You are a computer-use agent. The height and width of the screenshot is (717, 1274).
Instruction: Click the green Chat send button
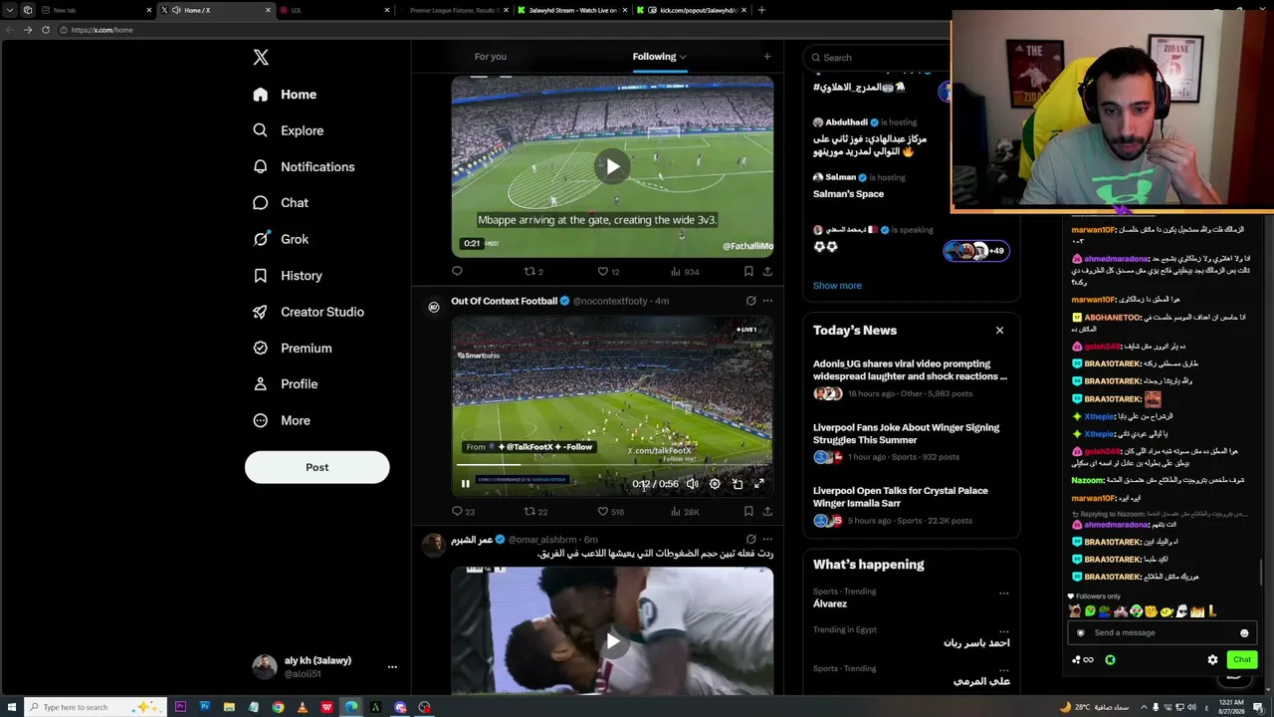(1241, 659)
